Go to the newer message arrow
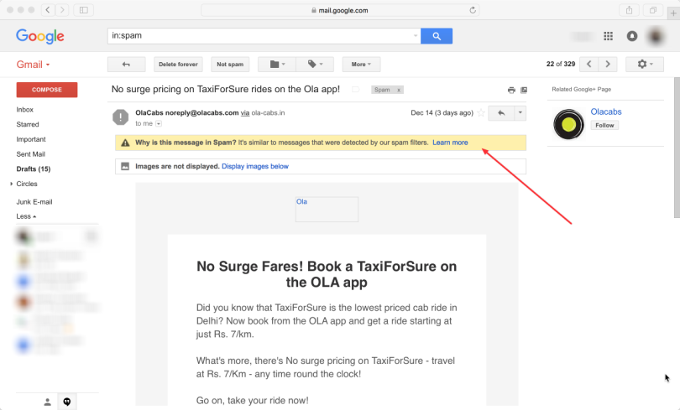The width and height of the screenshot is (680, 410). point(589,65)
